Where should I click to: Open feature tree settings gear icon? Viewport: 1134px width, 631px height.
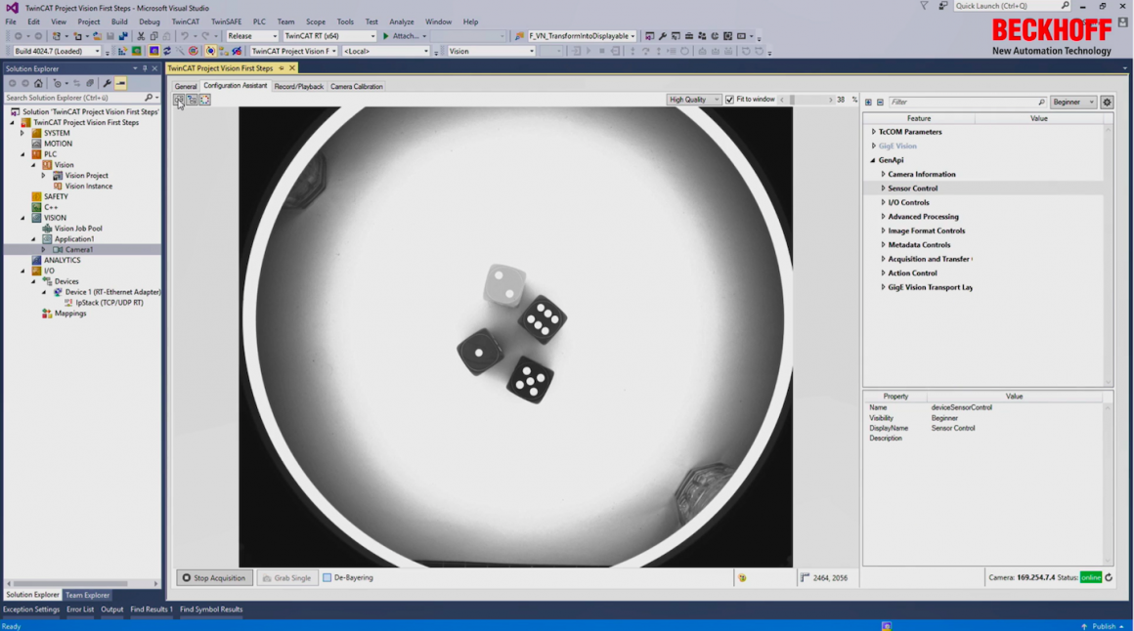coord(1107,102)
